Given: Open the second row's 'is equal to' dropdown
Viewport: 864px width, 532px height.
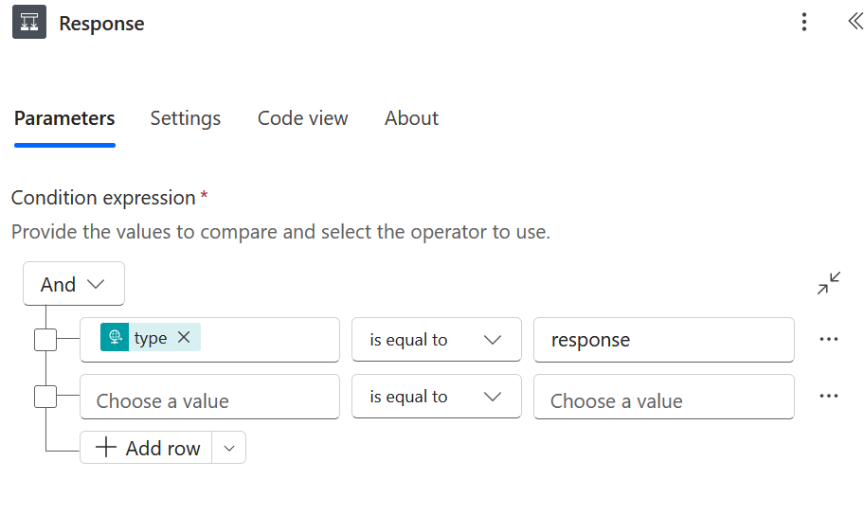Looking at the screenshot, I should (436, 397).
